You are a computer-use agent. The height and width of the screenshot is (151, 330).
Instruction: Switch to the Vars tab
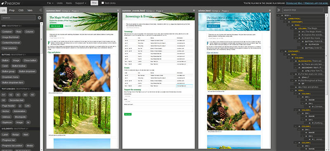[x=30, y=10]
